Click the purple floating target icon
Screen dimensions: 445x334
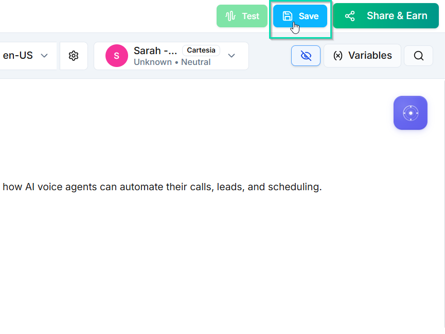410,113
